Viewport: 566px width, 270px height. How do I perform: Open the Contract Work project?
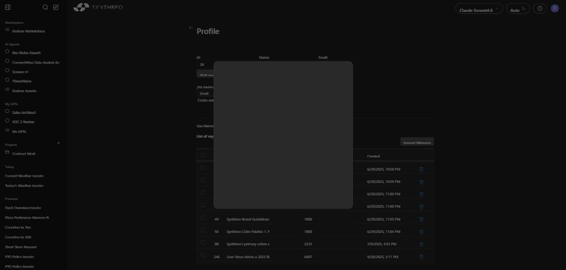point(24,154)
